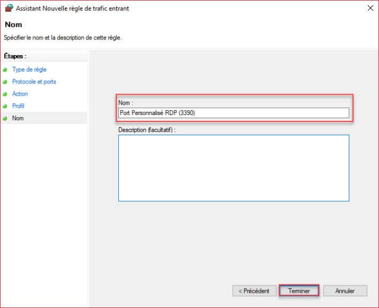
Task: Focus the Description (facultatif) text area
Action: [x=234, y=168]
